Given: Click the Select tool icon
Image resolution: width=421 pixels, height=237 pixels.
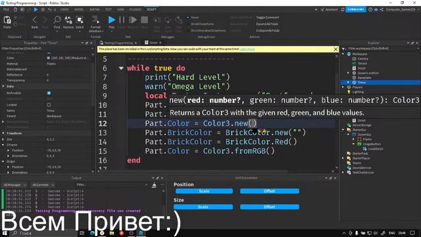Looking at the screenshot, I should coord(80,20).
